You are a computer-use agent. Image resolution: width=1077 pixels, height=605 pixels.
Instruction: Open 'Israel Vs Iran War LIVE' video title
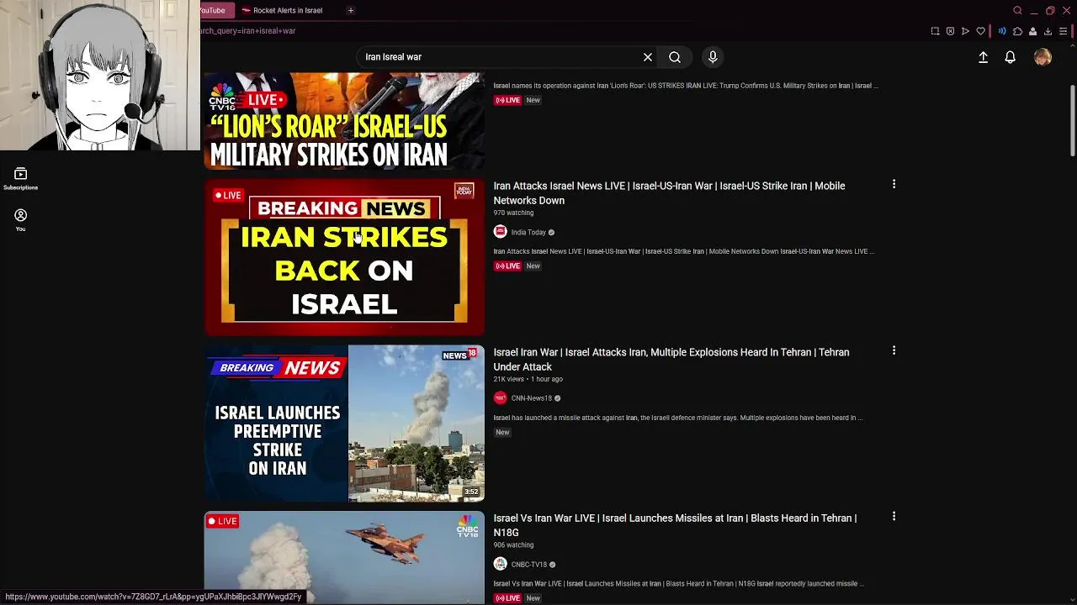pyautogui.click(x=675, y=525)
